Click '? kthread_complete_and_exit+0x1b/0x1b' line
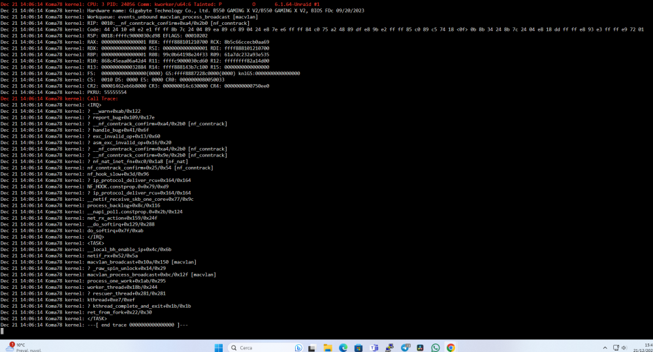 (x=96, y=306)
